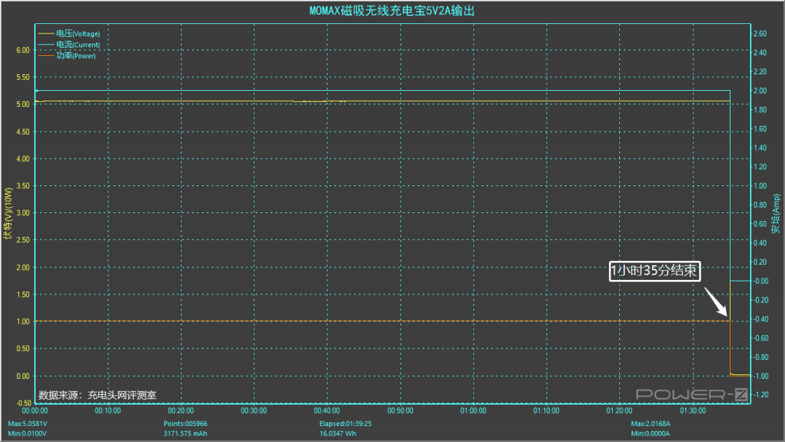Click the 6.00 voltage axis tick label
Viewport: 785px width, 442px height.
(x=23, y=50)
